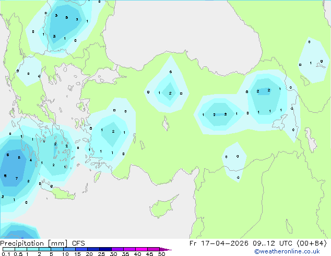Pick the 5–10 mm legend color swatch
This screenshot has width=331, height=256.
coord(57,249)
